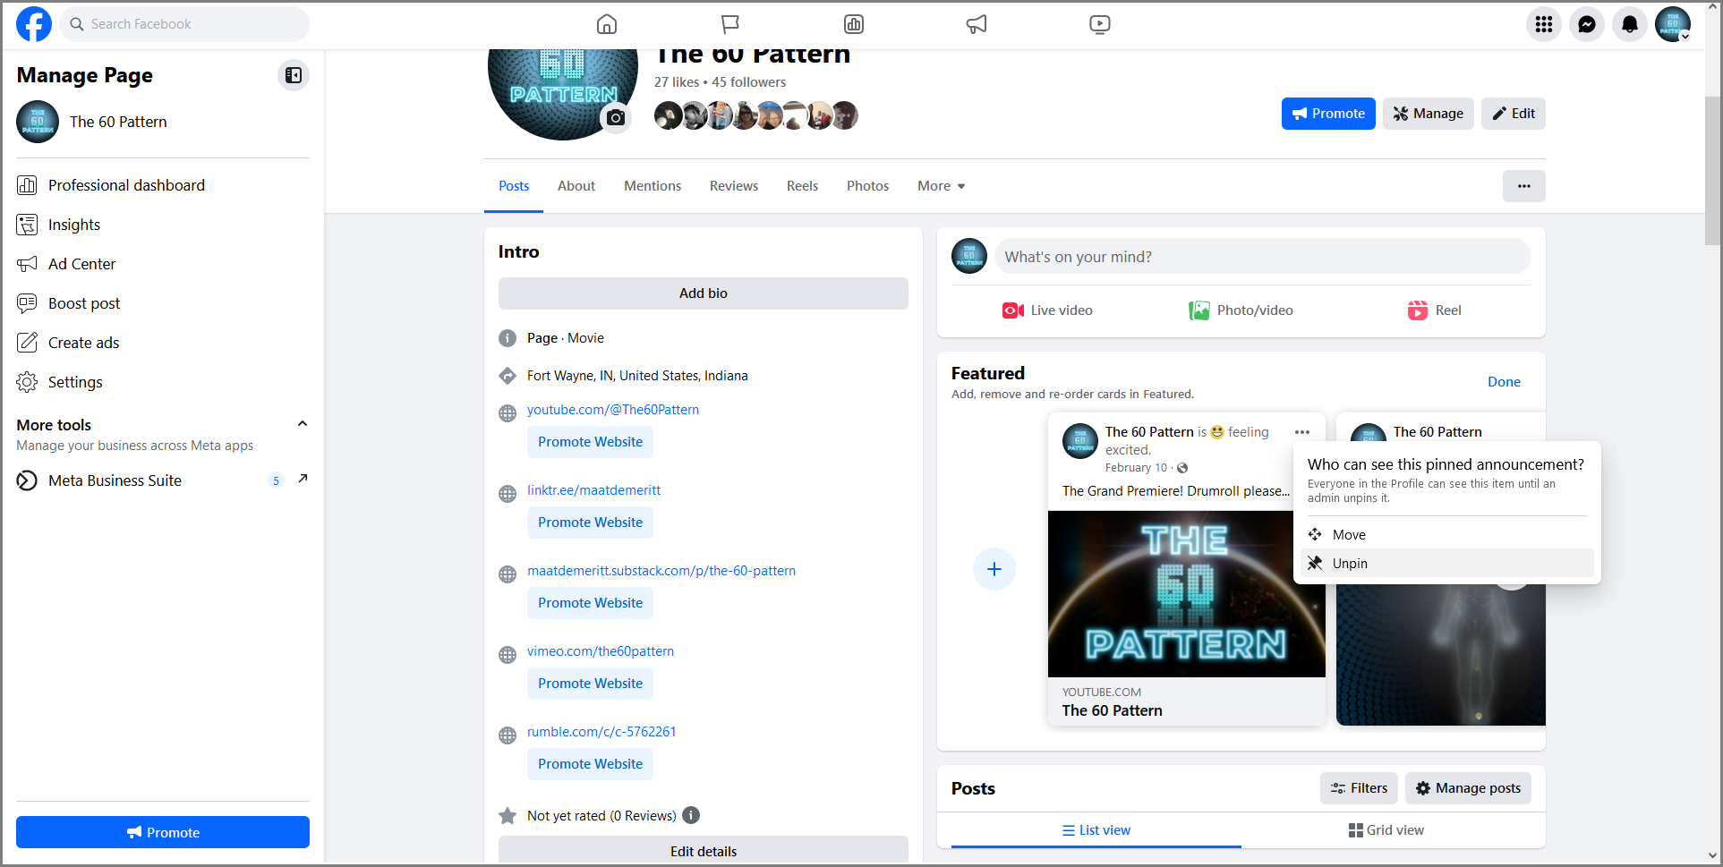Go to the Home feed icon
This screenshot has height=867, width=1723.
pos(607,24)
